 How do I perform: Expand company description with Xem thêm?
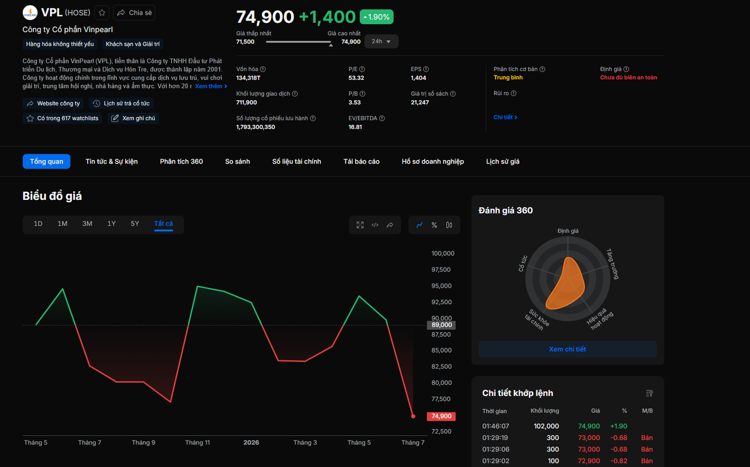pyautogui.click(x=211, y=86)
